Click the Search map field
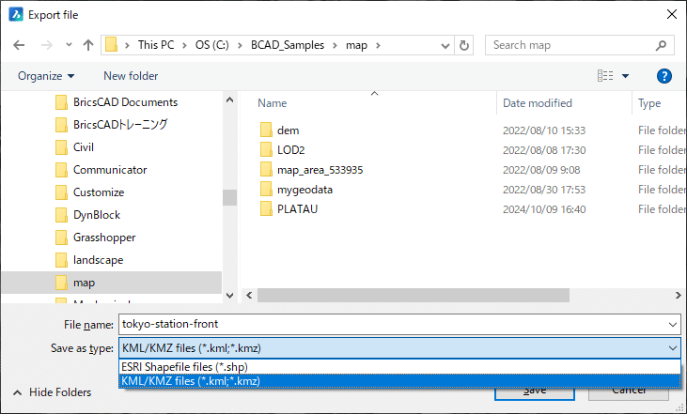This screenshot has width=687, height=414. [579, 45]
